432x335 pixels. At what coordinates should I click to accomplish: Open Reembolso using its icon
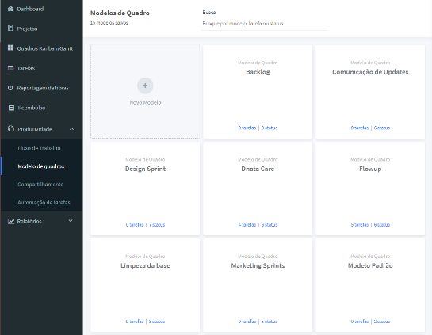tap(11, 108)
